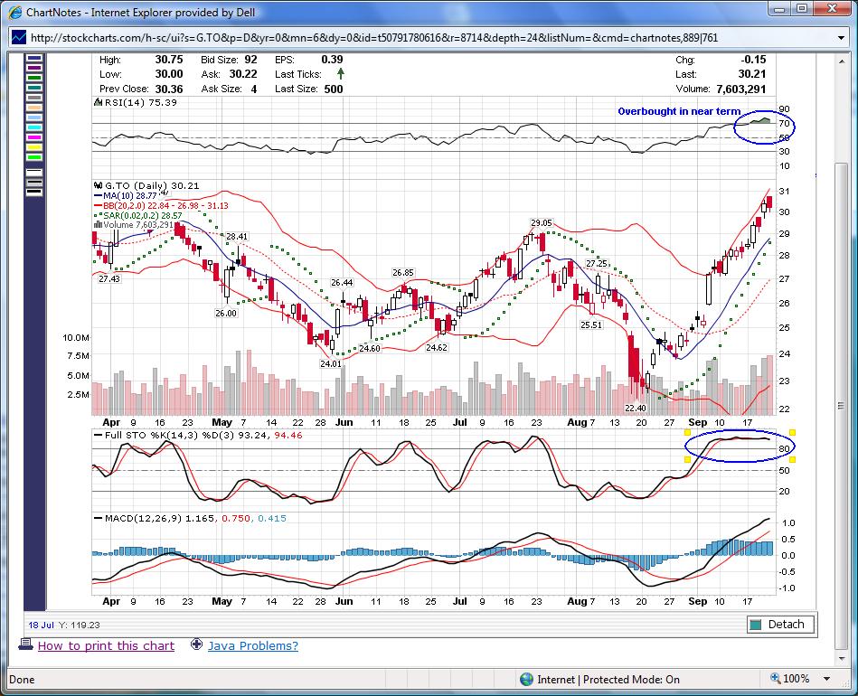Click the candlestick icon beside G.TO (Daily)
858x696 pixels.
click(x=99, y=185)
